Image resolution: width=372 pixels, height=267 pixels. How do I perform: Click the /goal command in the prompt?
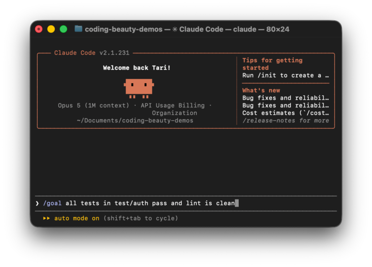click(52, 203)
